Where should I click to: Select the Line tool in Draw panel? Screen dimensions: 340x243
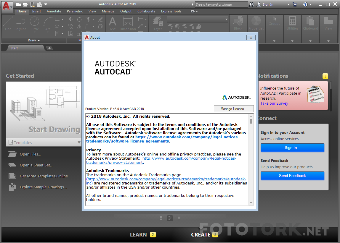[x=8, y=24]
